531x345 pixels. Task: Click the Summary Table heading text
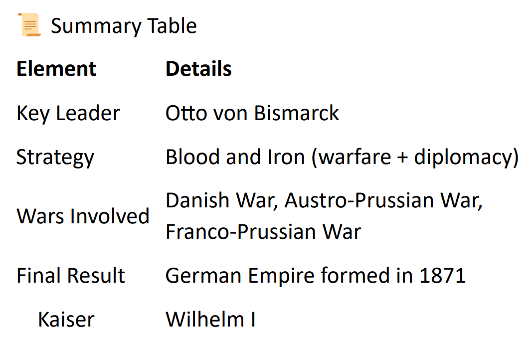click(x=124, y=26)
